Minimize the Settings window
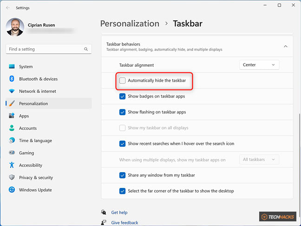This screenshot has width=301, height=226. 265,5
